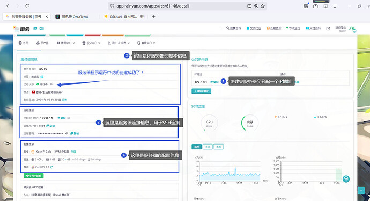Screen dimensions: 370x201
Task: Click the browser address bar URL
Action: coord(153,6)
